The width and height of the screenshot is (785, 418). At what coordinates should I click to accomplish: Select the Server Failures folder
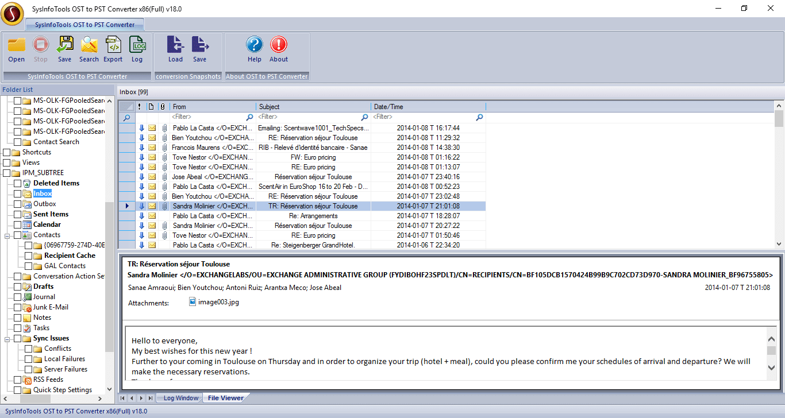(x=66, y=369)
